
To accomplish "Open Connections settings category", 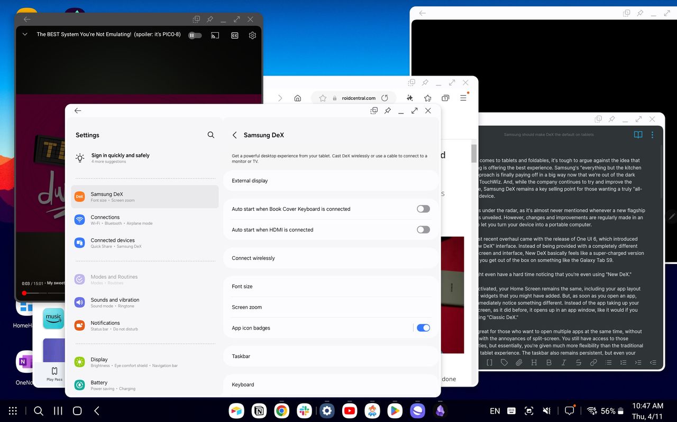I will pos(145,220).
